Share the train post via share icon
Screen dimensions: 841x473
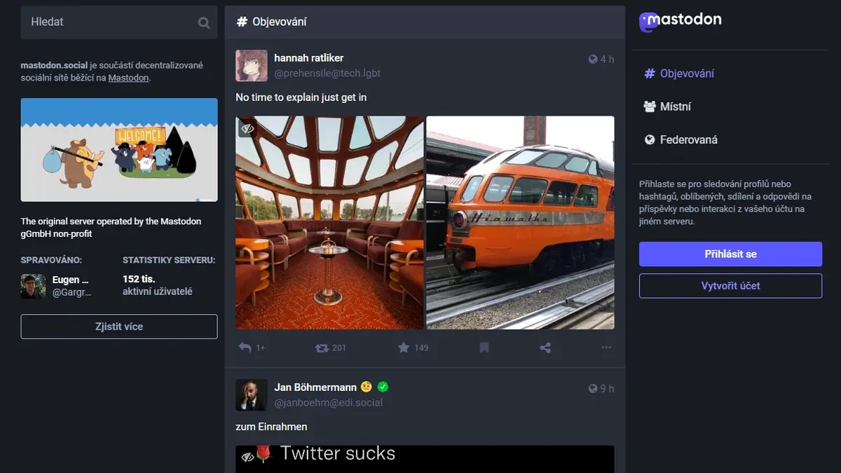(x=545, y=348)
